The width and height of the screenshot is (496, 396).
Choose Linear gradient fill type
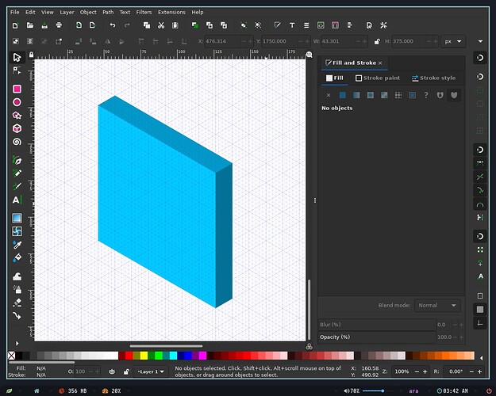(356, 95)
